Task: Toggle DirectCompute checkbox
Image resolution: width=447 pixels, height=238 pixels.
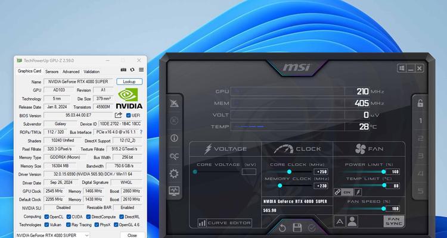Action: click(x=88, y=217)
